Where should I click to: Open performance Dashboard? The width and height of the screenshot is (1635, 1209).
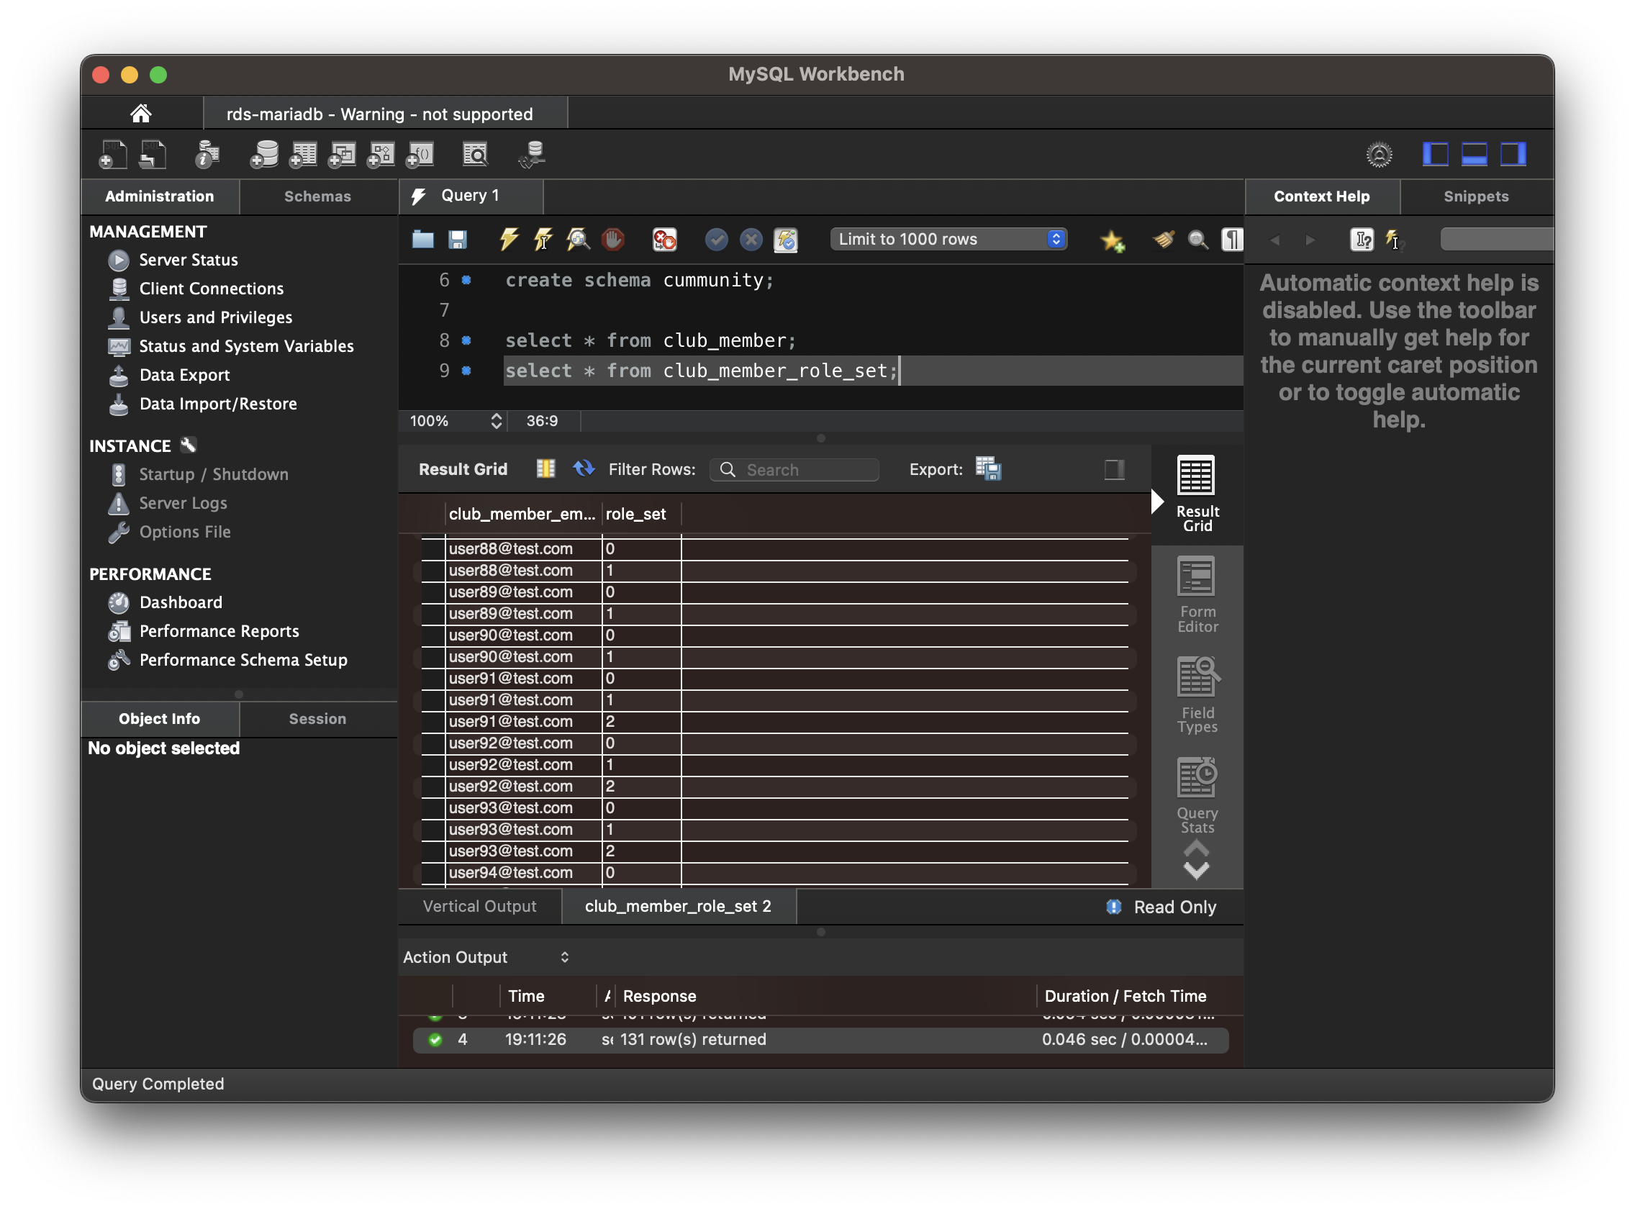[x=181, y=602]
